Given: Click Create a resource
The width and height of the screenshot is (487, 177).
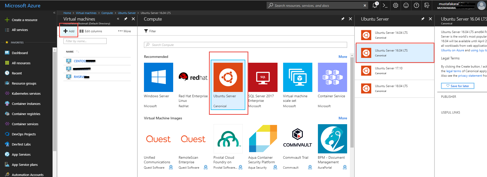Looking at the screenshot, I should [24, 20].
